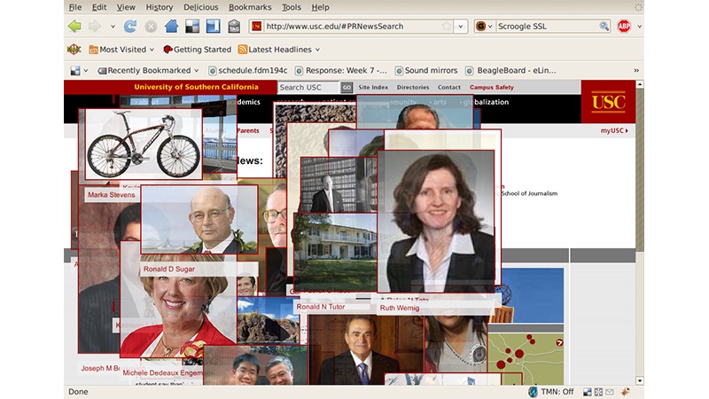Open the Sound mirrors bookmark
The image size is (709, 399).
[x=426, y=71]
